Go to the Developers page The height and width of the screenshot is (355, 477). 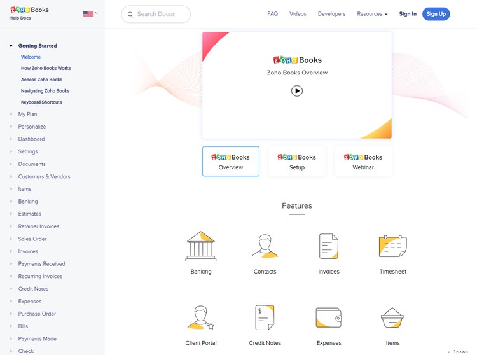click(x=331, y=14)
